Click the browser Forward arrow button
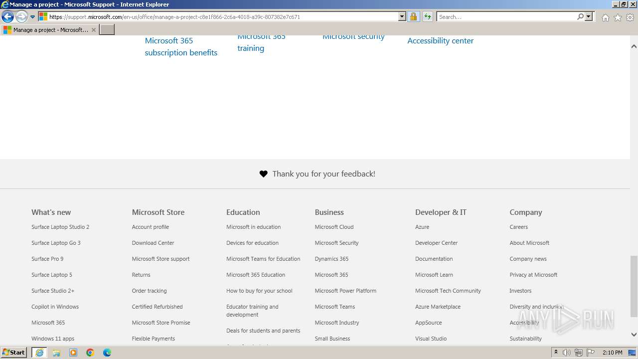Image resolution: width=638 pixels, height=359 pixels. coord(21,16)
